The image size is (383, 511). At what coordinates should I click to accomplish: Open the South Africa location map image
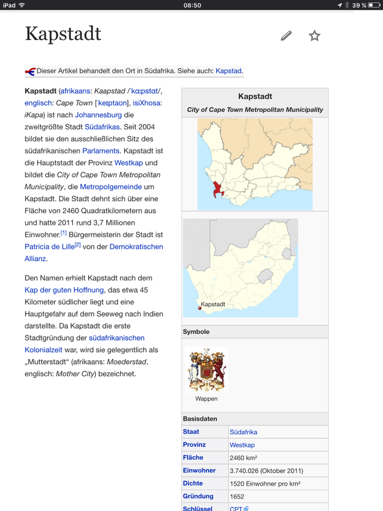click(241, 268)
